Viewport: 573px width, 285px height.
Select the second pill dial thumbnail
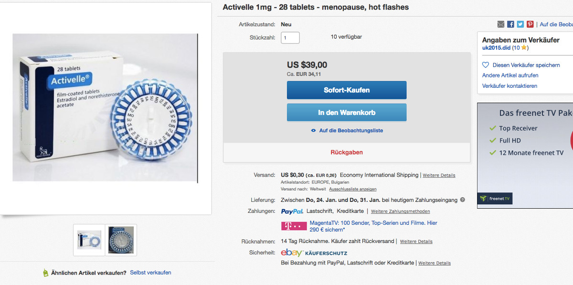121,240
